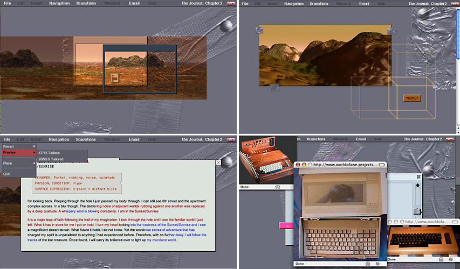The height and width of the screenshot is (269, 460).
Task: Follow the blue 'tracks' link in the journal
Action: coord(32,240)
